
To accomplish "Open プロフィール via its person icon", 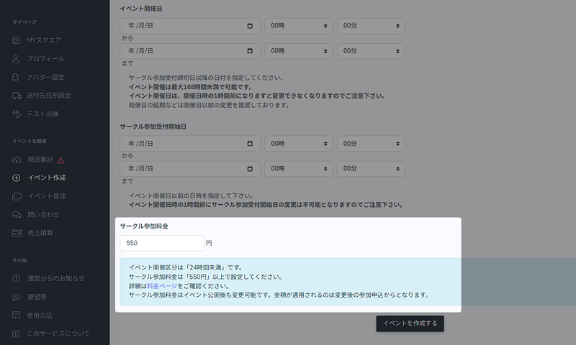I will [x=17, y=58].
